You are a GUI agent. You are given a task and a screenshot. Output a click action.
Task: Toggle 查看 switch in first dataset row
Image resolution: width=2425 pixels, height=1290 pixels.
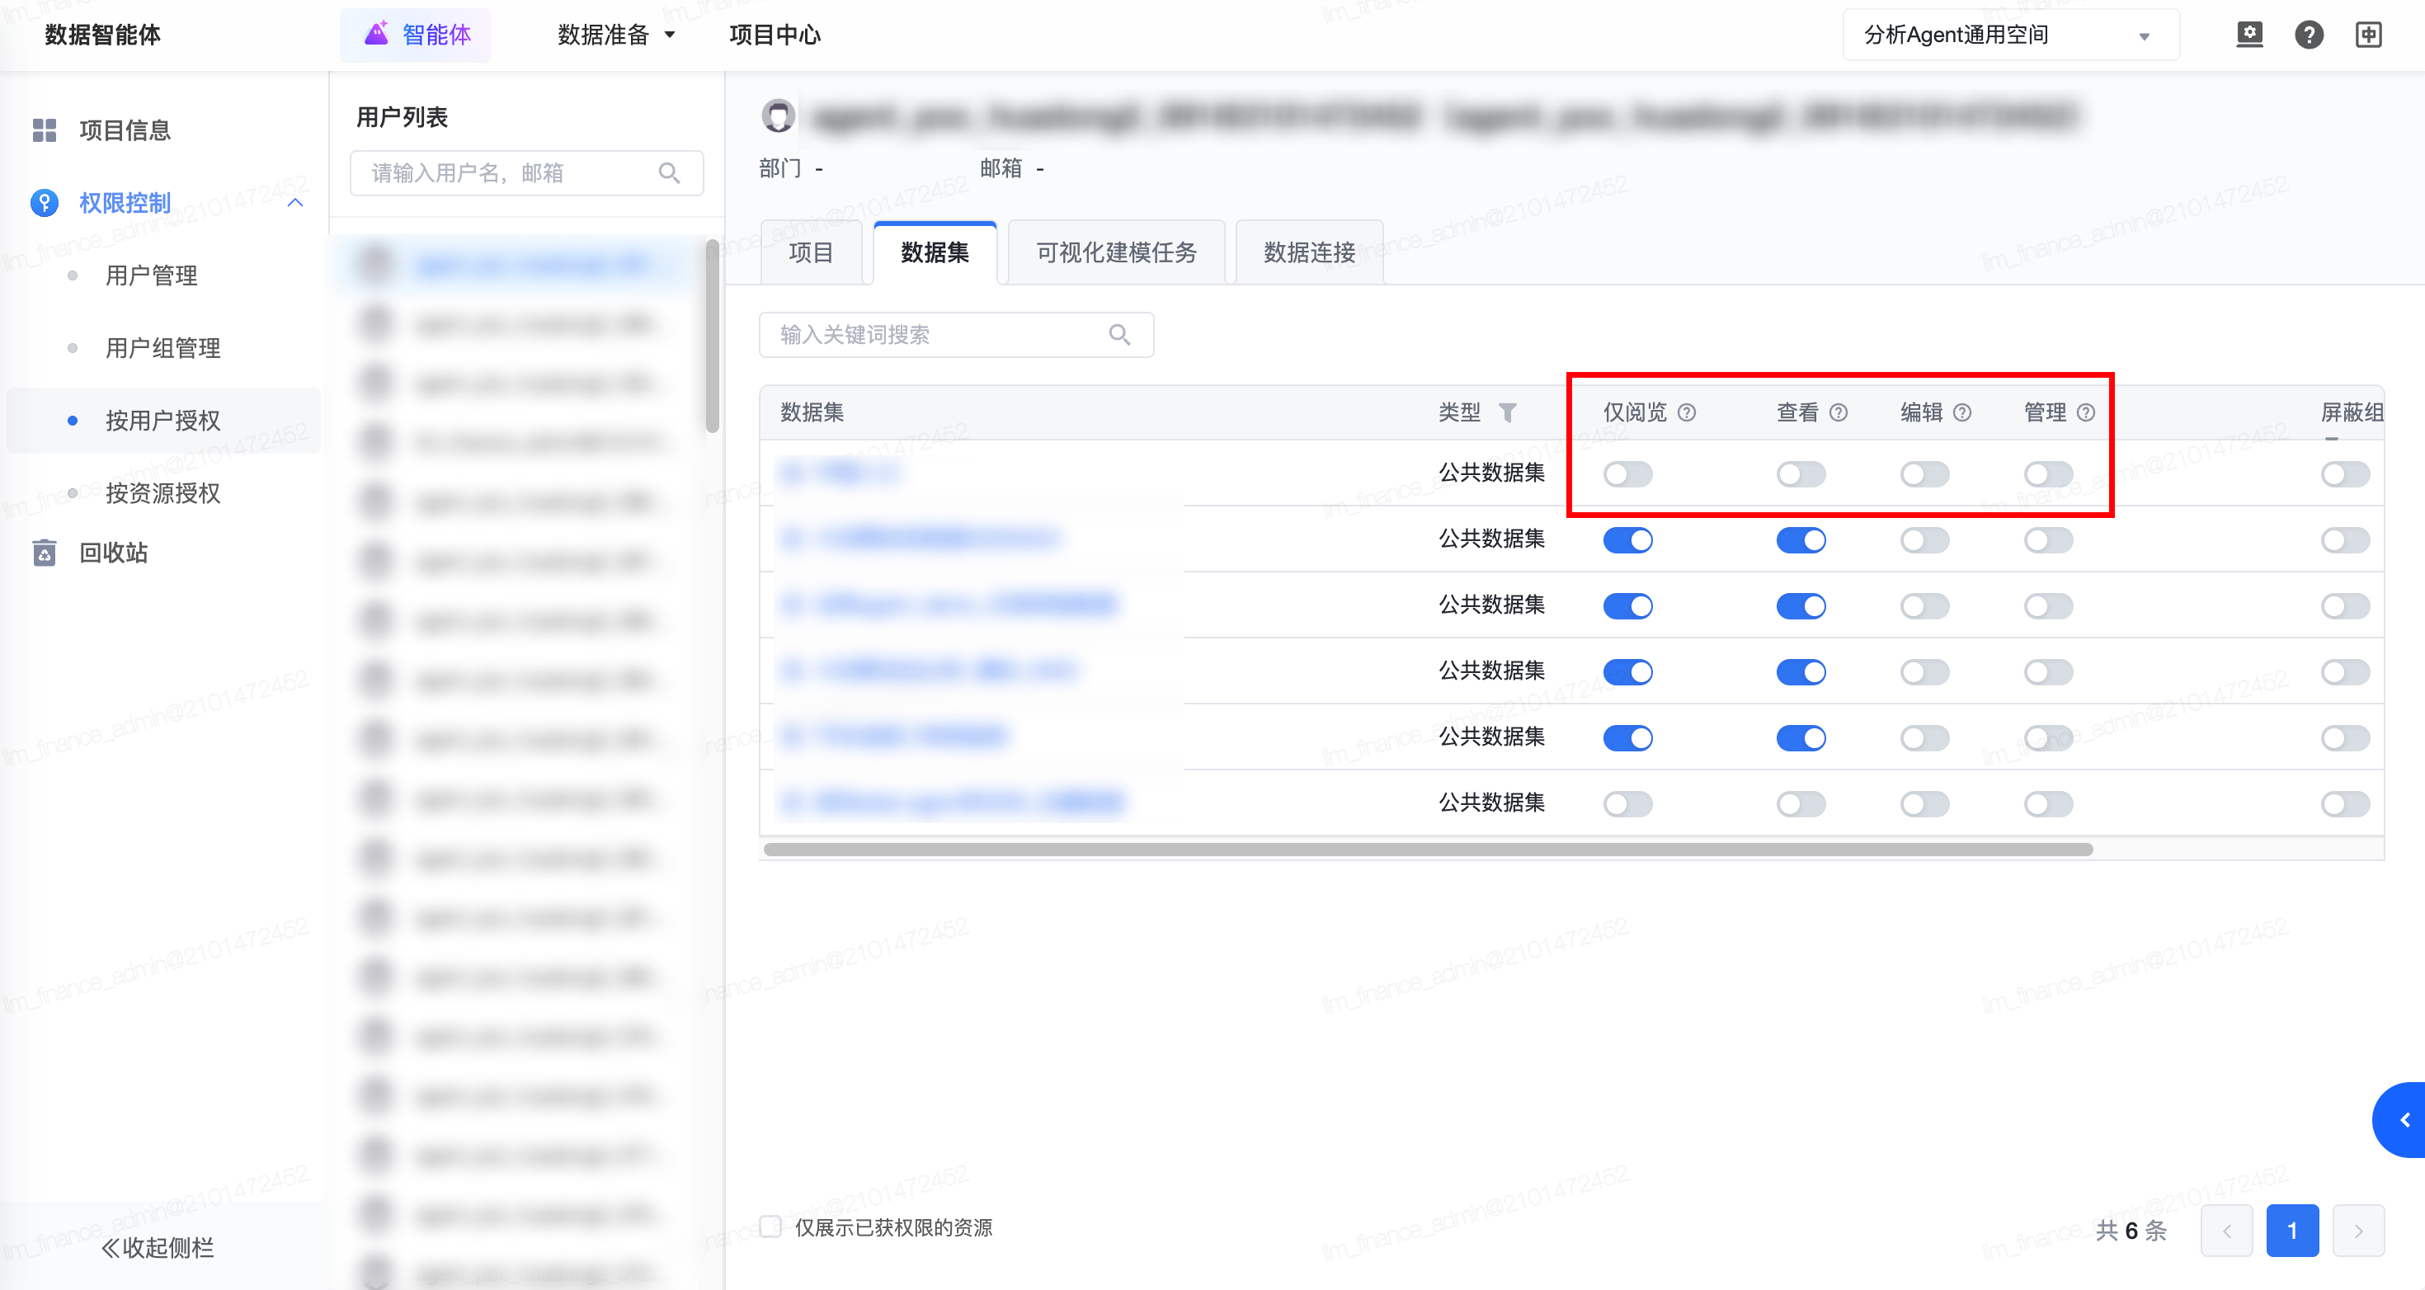pyautogui.click(x=1801, y=473)
